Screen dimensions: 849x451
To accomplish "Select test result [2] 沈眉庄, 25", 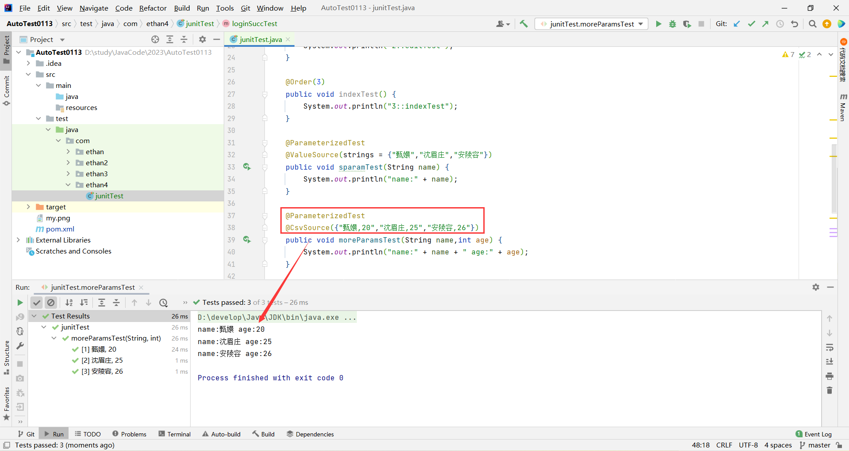I will tap(102, 360).
